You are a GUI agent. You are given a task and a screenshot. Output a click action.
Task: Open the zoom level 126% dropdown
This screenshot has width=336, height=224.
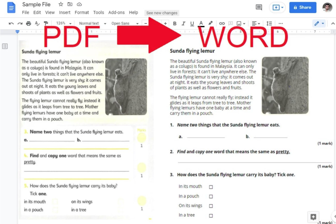pos(64,23)
